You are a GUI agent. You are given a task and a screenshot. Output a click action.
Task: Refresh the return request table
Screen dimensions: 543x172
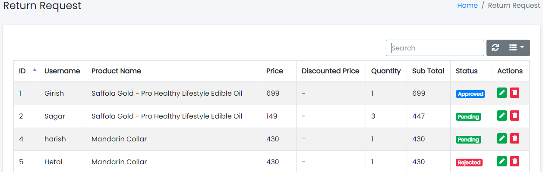[x=495, y=48]
